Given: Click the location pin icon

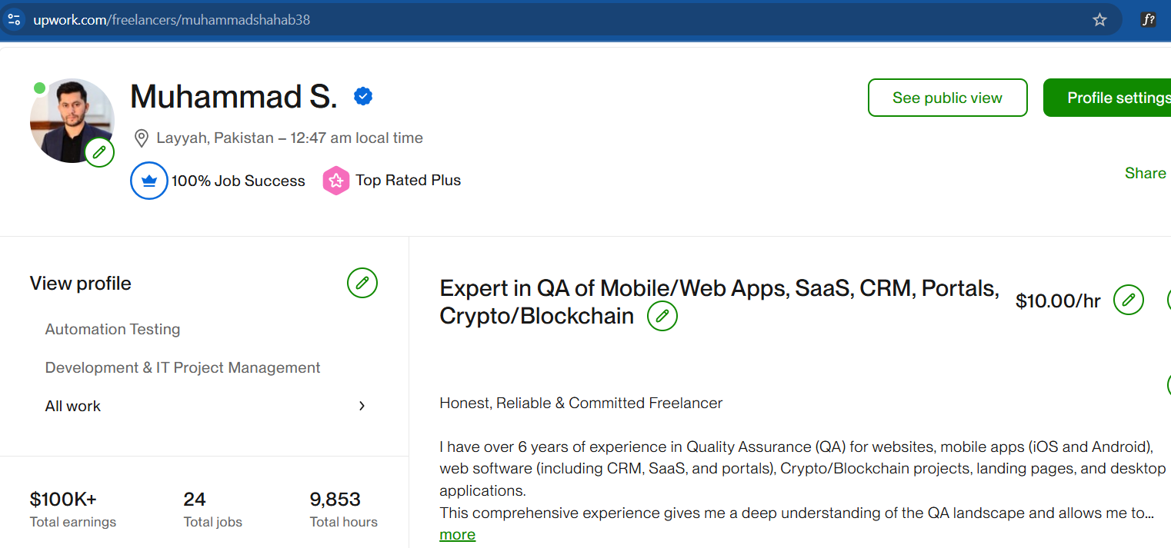Looking at the screenshot, I should [142, 138].
